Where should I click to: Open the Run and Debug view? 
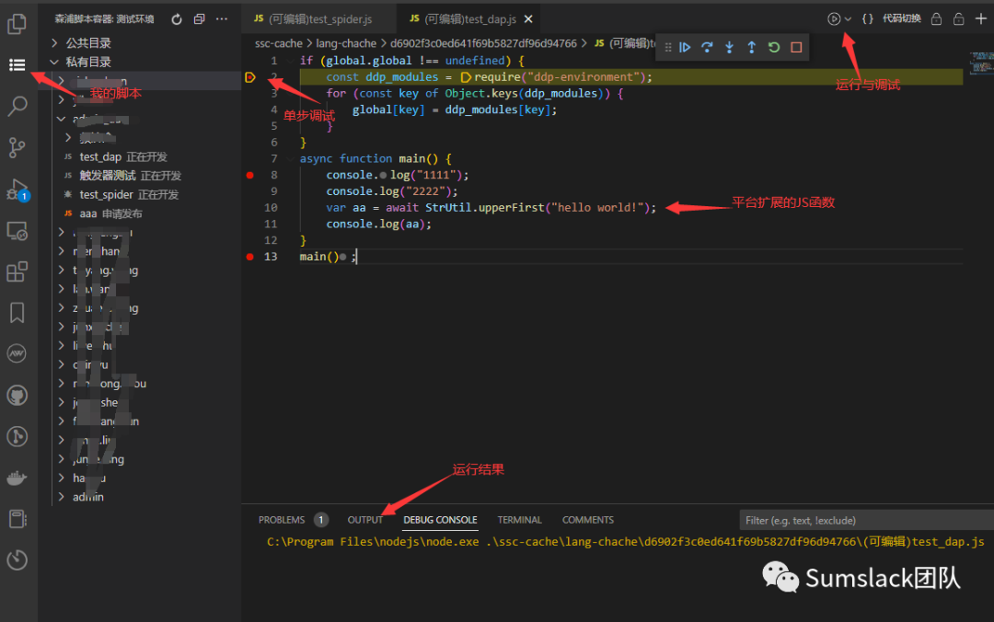coord(17,189)
